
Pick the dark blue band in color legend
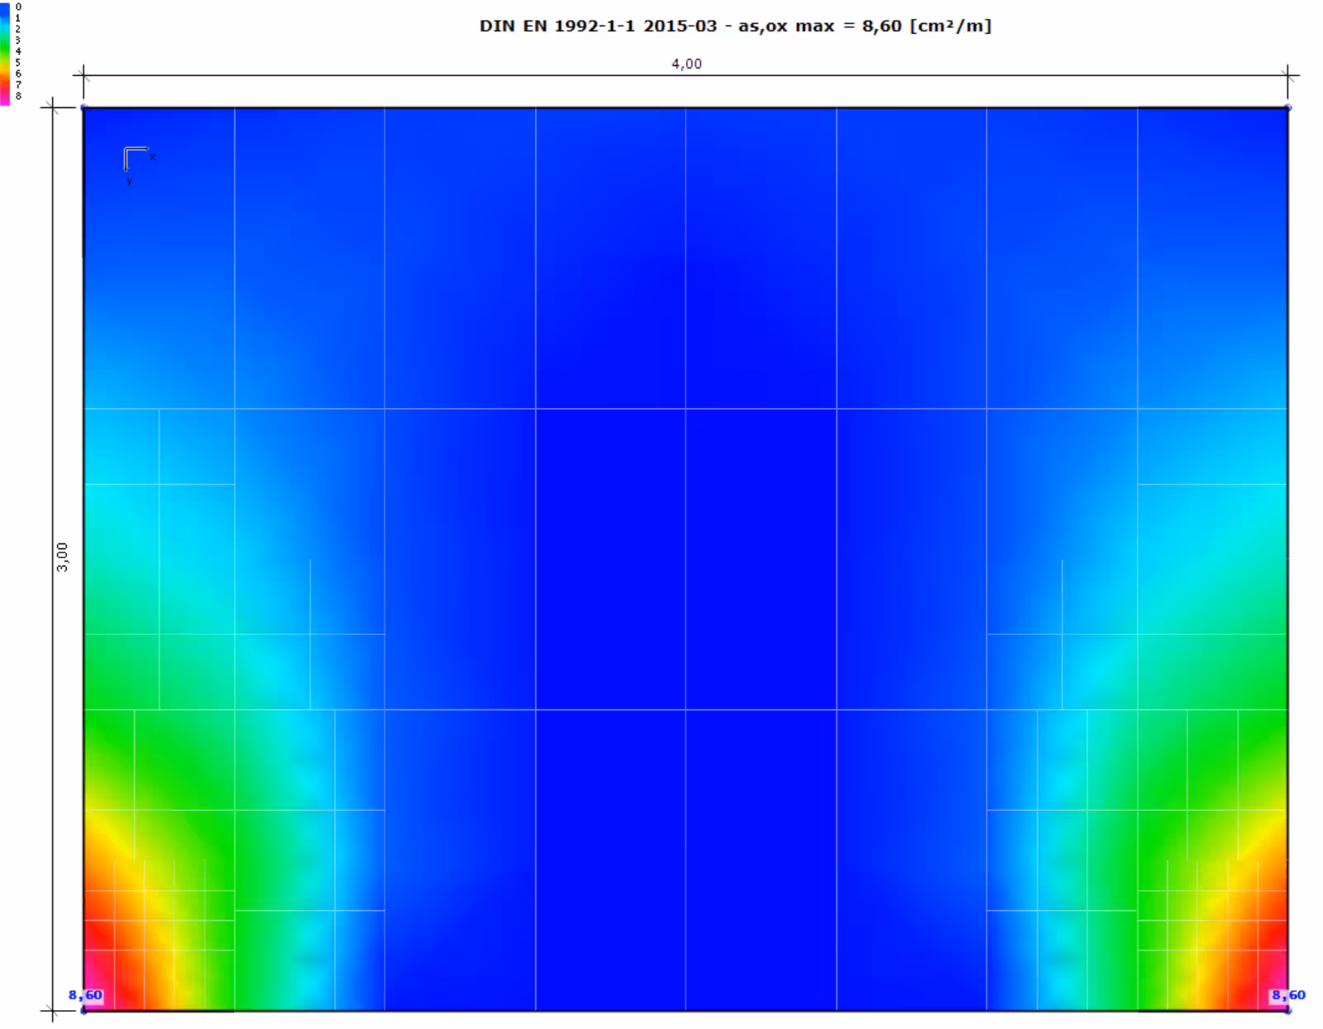click(5, 10)
